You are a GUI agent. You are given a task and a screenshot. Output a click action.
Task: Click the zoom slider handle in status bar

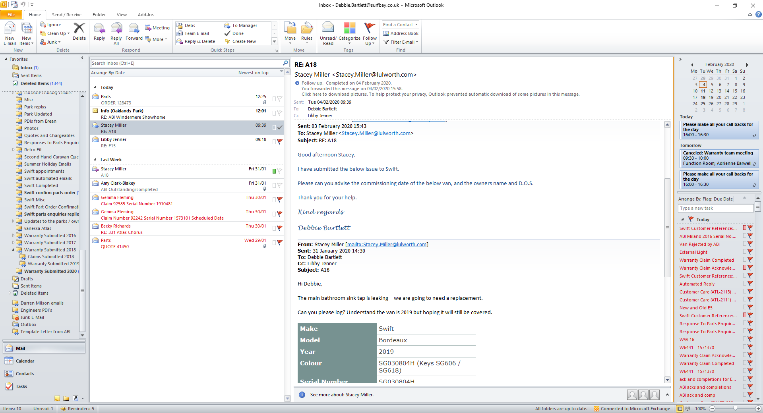(735, 408)
